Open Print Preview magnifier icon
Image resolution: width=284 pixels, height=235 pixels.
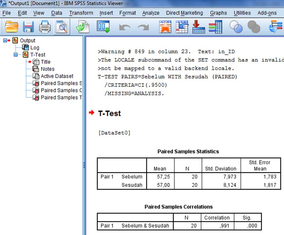click(62, 27)
